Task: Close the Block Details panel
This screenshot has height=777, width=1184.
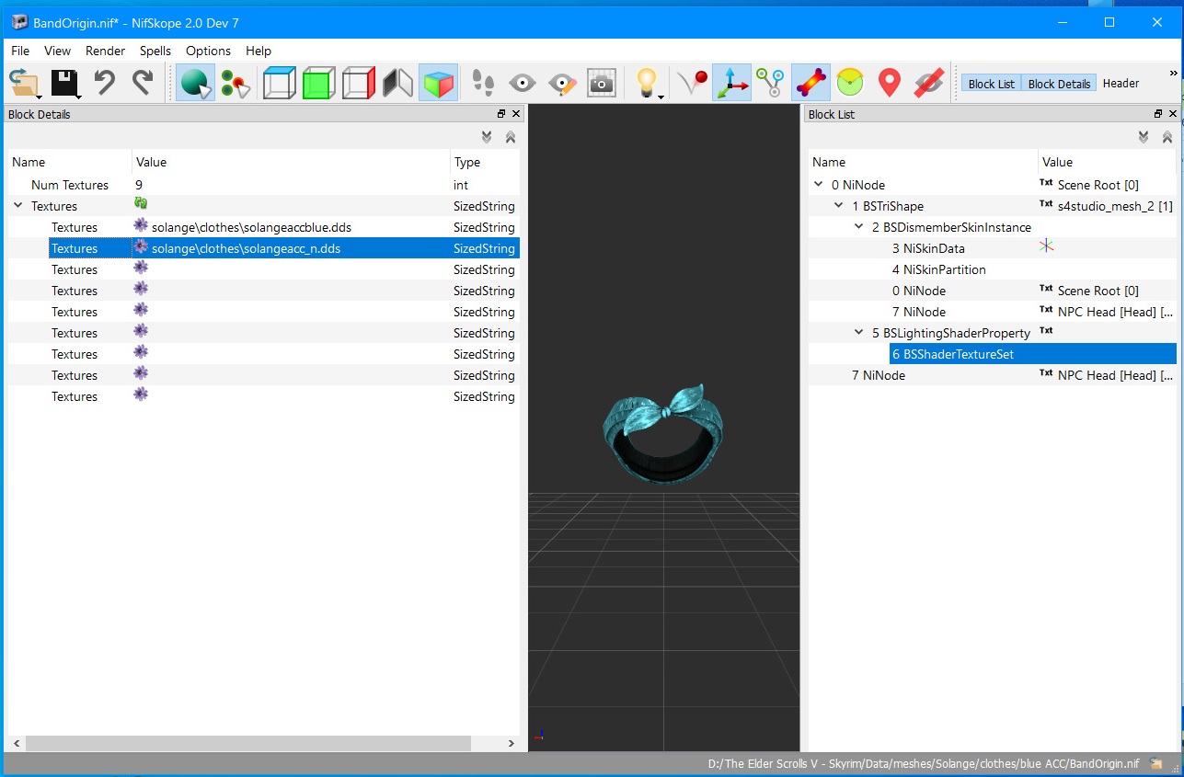Action: [x=516, y=114]
